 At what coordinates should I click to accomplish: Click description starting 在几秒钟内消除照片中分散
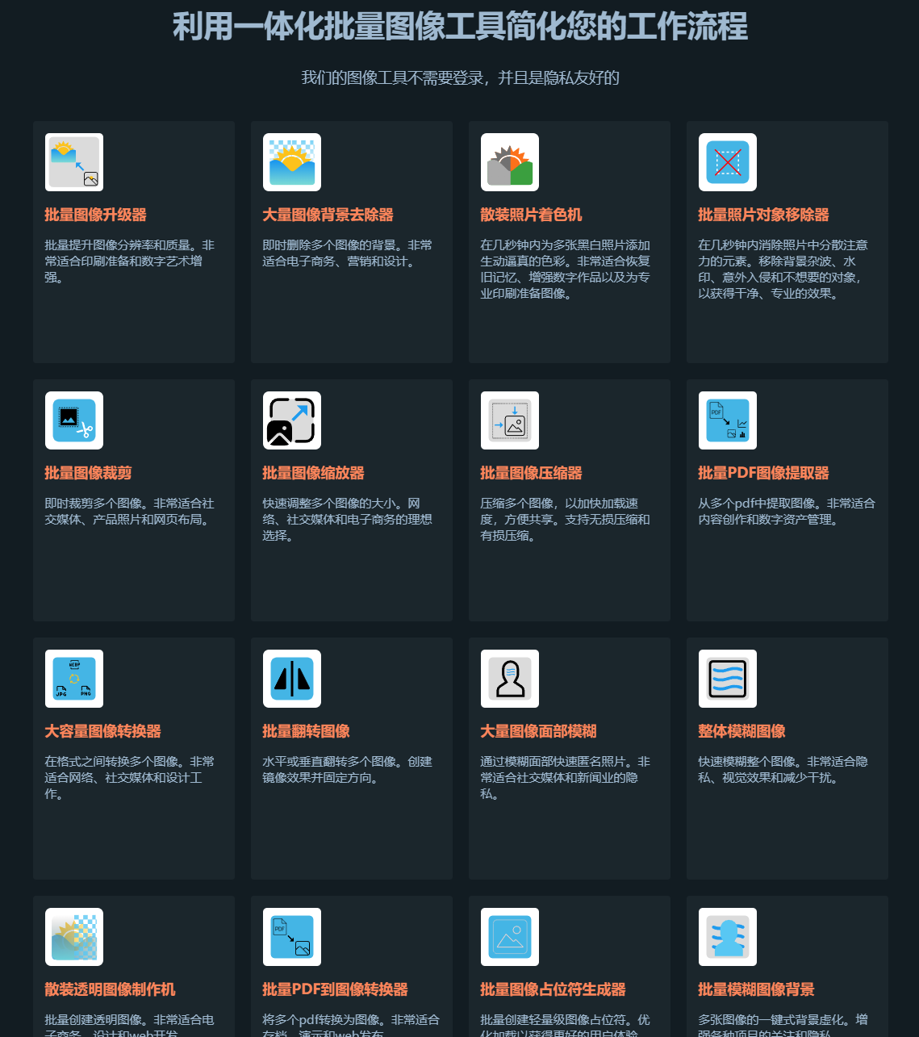(x=783, y=270)
